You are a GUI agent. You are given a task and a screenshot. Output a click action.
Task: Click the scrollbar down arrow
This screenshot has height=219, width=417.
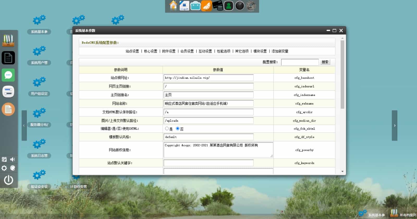(x=342, y=172)
